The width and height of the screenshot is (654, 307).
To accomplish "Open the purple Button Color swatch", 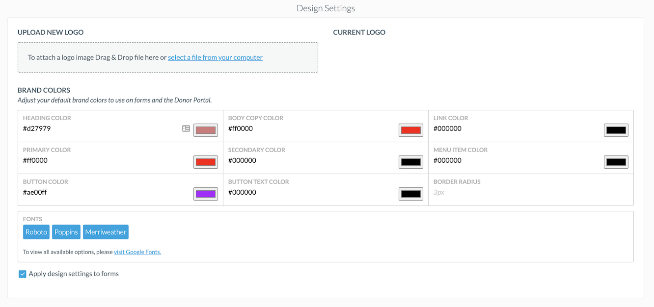I will [x=206, y=194].
